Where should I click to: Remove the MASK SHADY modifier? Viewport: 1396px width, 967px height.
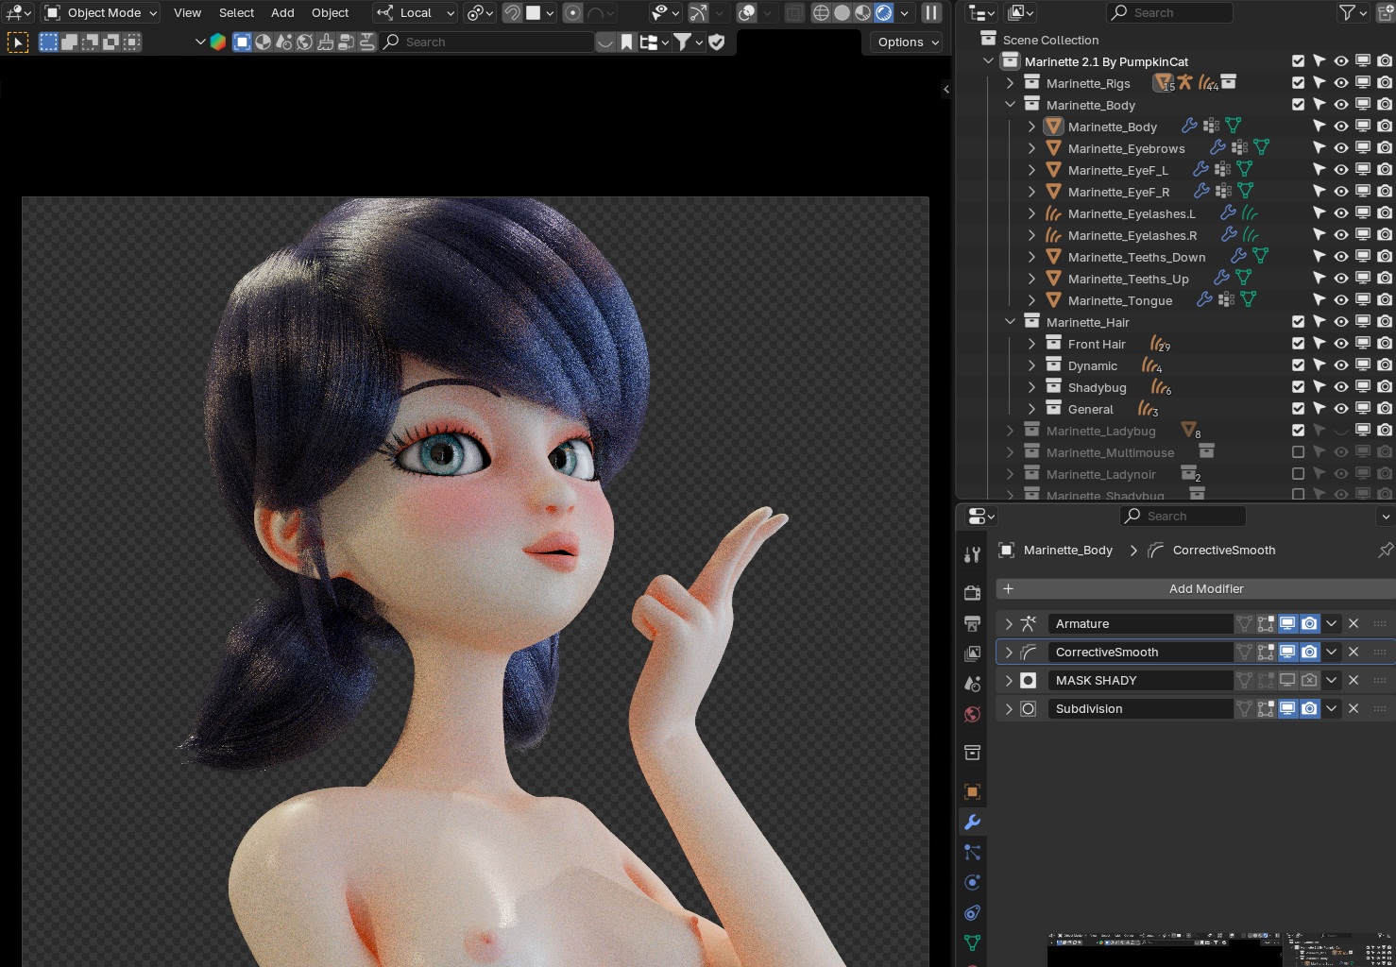click(x=1353, y=680)
